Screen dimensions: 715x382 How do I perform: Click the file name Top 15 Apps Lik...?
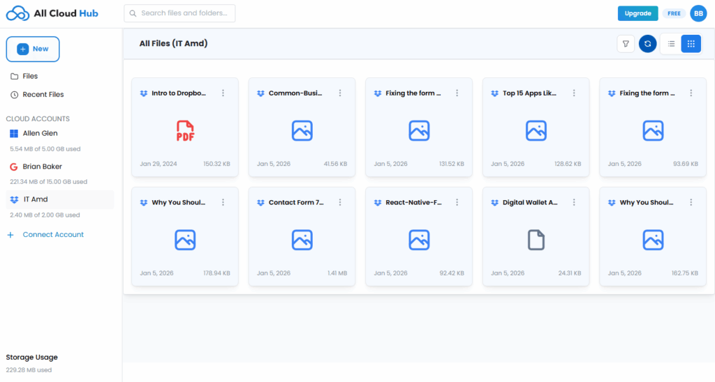click(x=529, y=93)
